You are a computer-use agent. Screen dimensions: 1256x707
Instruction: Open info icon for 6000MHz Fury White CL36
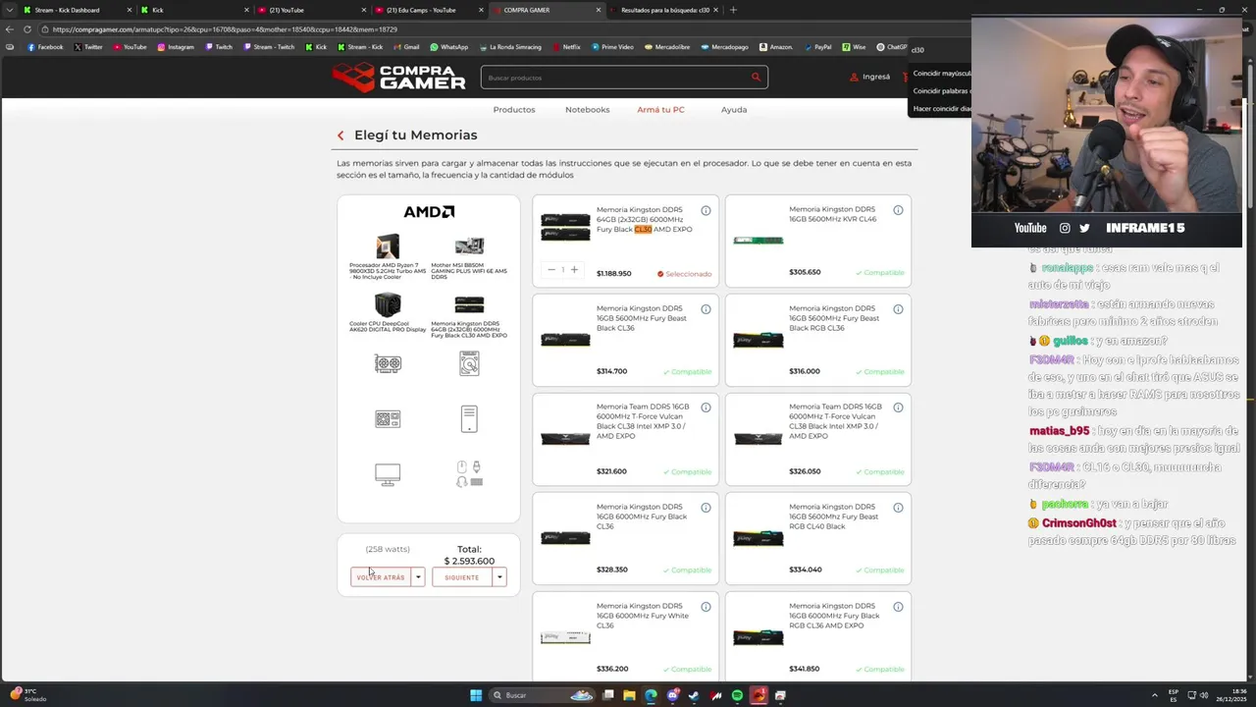coord(706,607)
